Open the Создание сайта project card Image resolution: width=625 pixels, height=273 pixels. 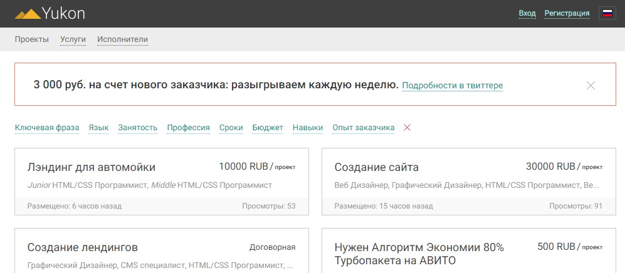376,167
